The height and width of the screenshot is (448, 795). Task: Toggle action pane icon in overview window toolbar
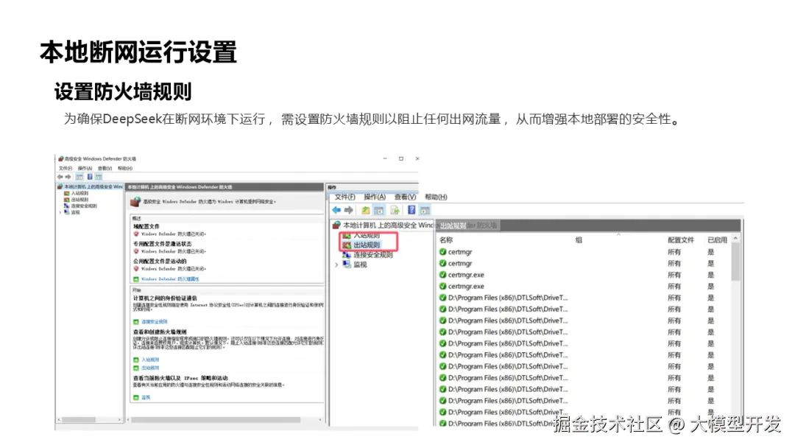(x=99, y=177)
